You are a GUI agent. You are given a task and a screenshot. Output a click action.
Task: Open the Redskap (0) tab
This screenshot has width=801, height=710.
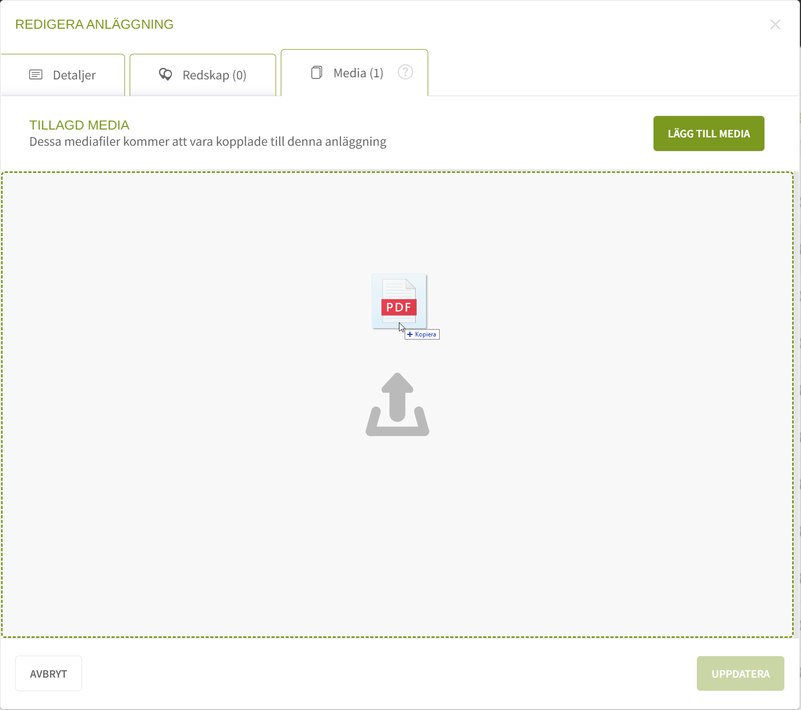[214, 75]
